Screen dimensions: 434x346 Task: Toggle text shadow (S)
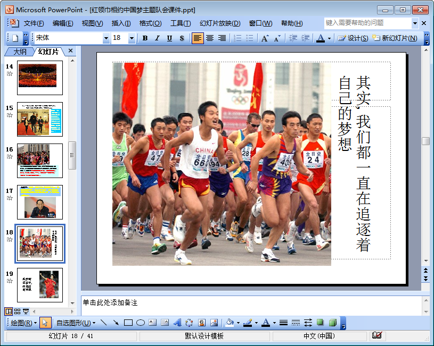(x=182, y=38)
